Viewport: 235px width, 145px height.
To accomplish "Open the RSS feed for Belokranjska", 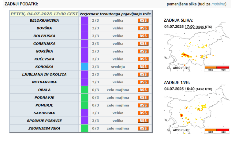I will pyautogui.click(x=143, y=20).
